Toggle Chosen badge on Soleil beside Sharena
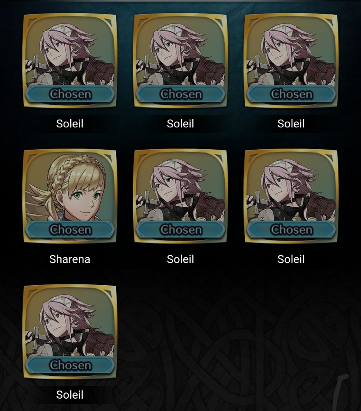 pyautogui.click(x=181, y=229)
